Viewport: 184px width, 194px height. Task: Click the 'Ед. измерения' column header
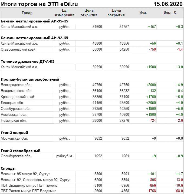click(x=64, y=13)
